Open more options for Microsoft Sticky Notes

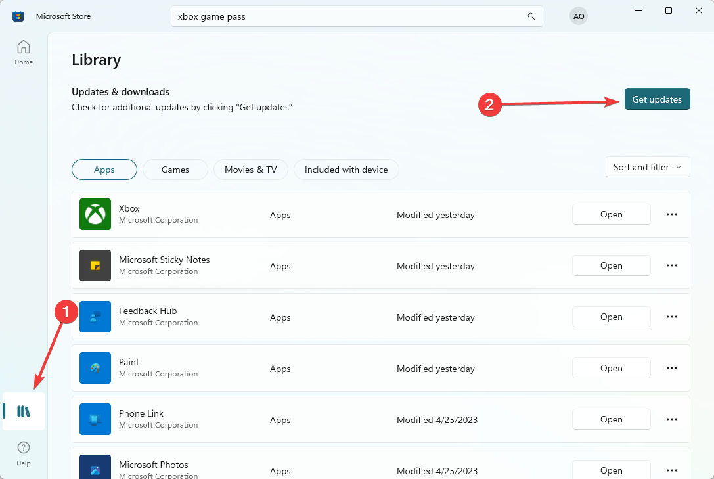[672, 265]
